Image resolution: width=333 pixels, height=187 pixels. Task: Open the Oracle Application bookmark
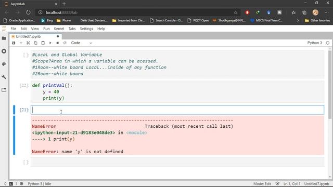(x=20, y=20)
